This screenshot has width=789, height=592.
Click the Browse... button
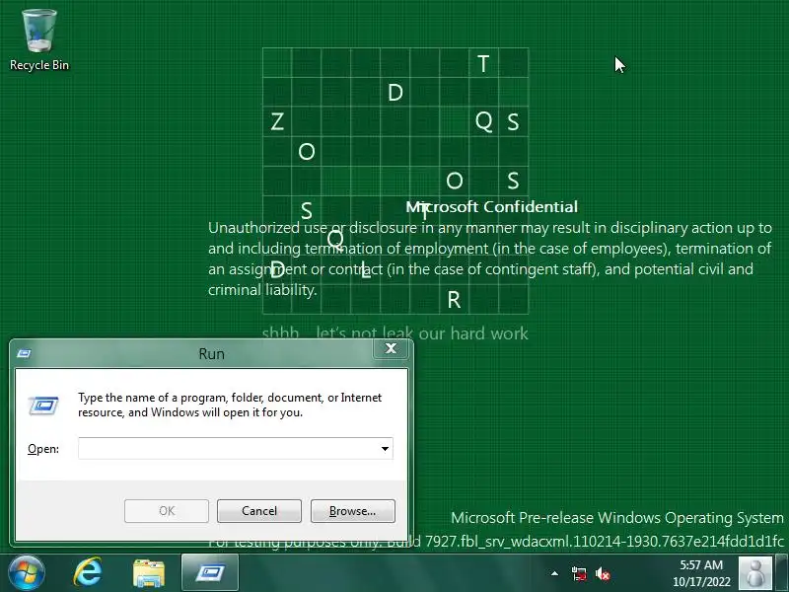click(353, 511)
